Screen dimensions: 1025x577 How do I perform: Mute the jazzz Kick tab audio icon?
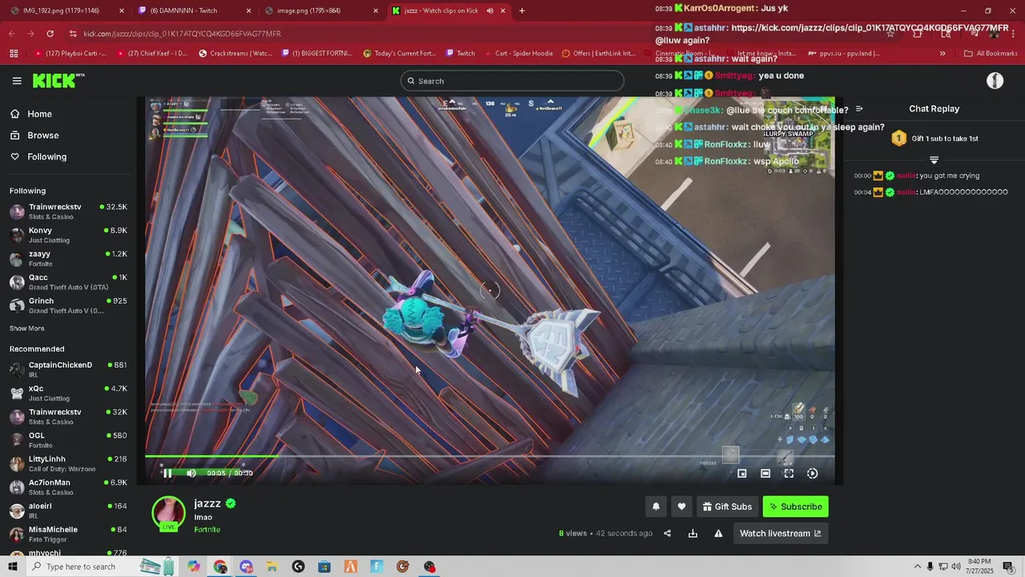(489, 10)
